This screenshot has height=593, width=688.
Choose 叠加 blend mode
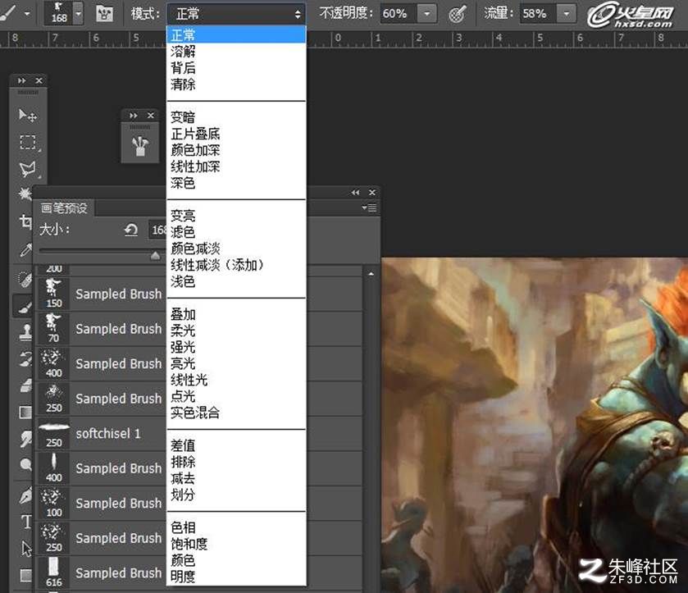236,314
